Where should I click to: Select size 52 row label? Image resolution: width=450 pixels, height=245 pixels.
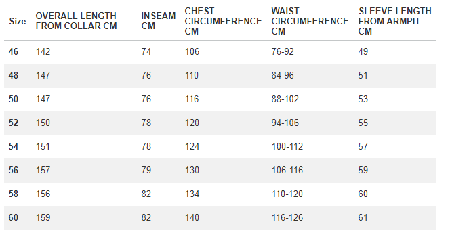pos(13,123)
